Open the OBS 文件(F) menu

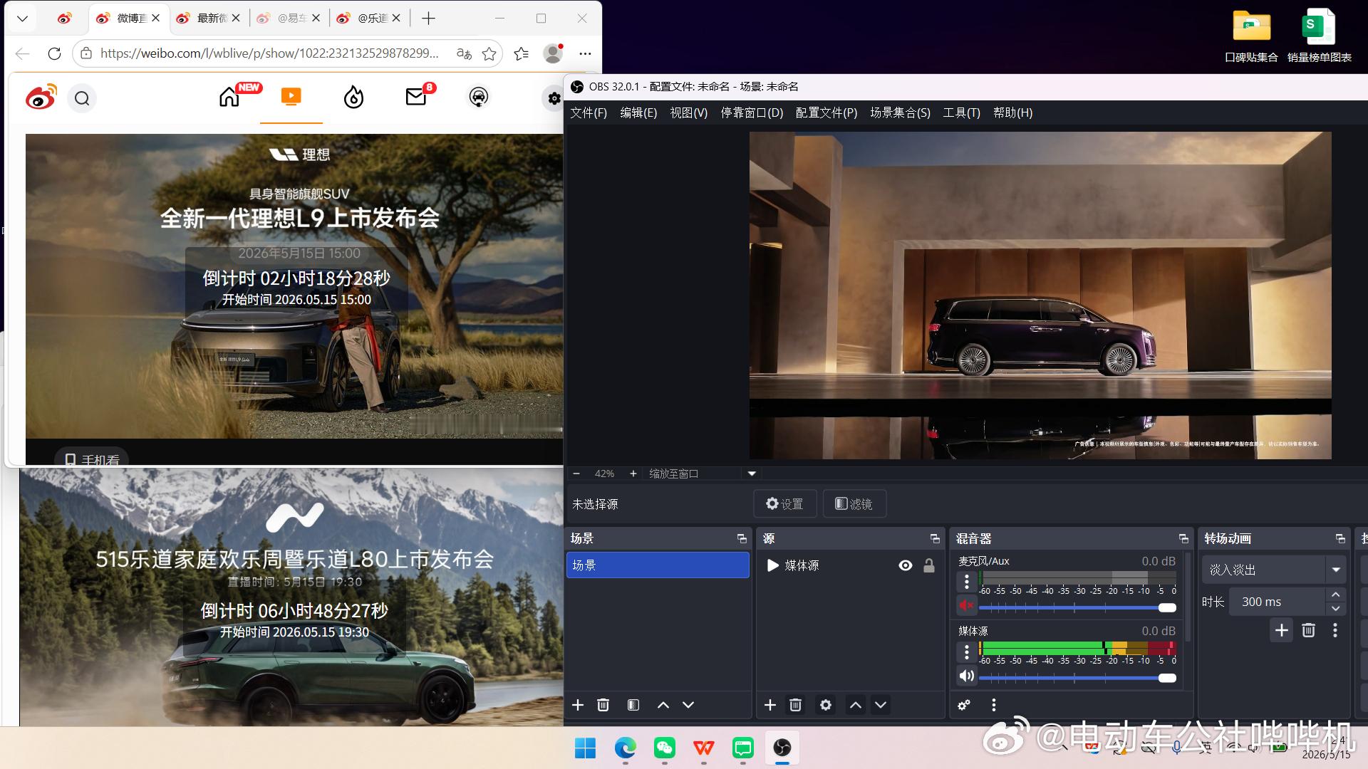coord(589,113)
